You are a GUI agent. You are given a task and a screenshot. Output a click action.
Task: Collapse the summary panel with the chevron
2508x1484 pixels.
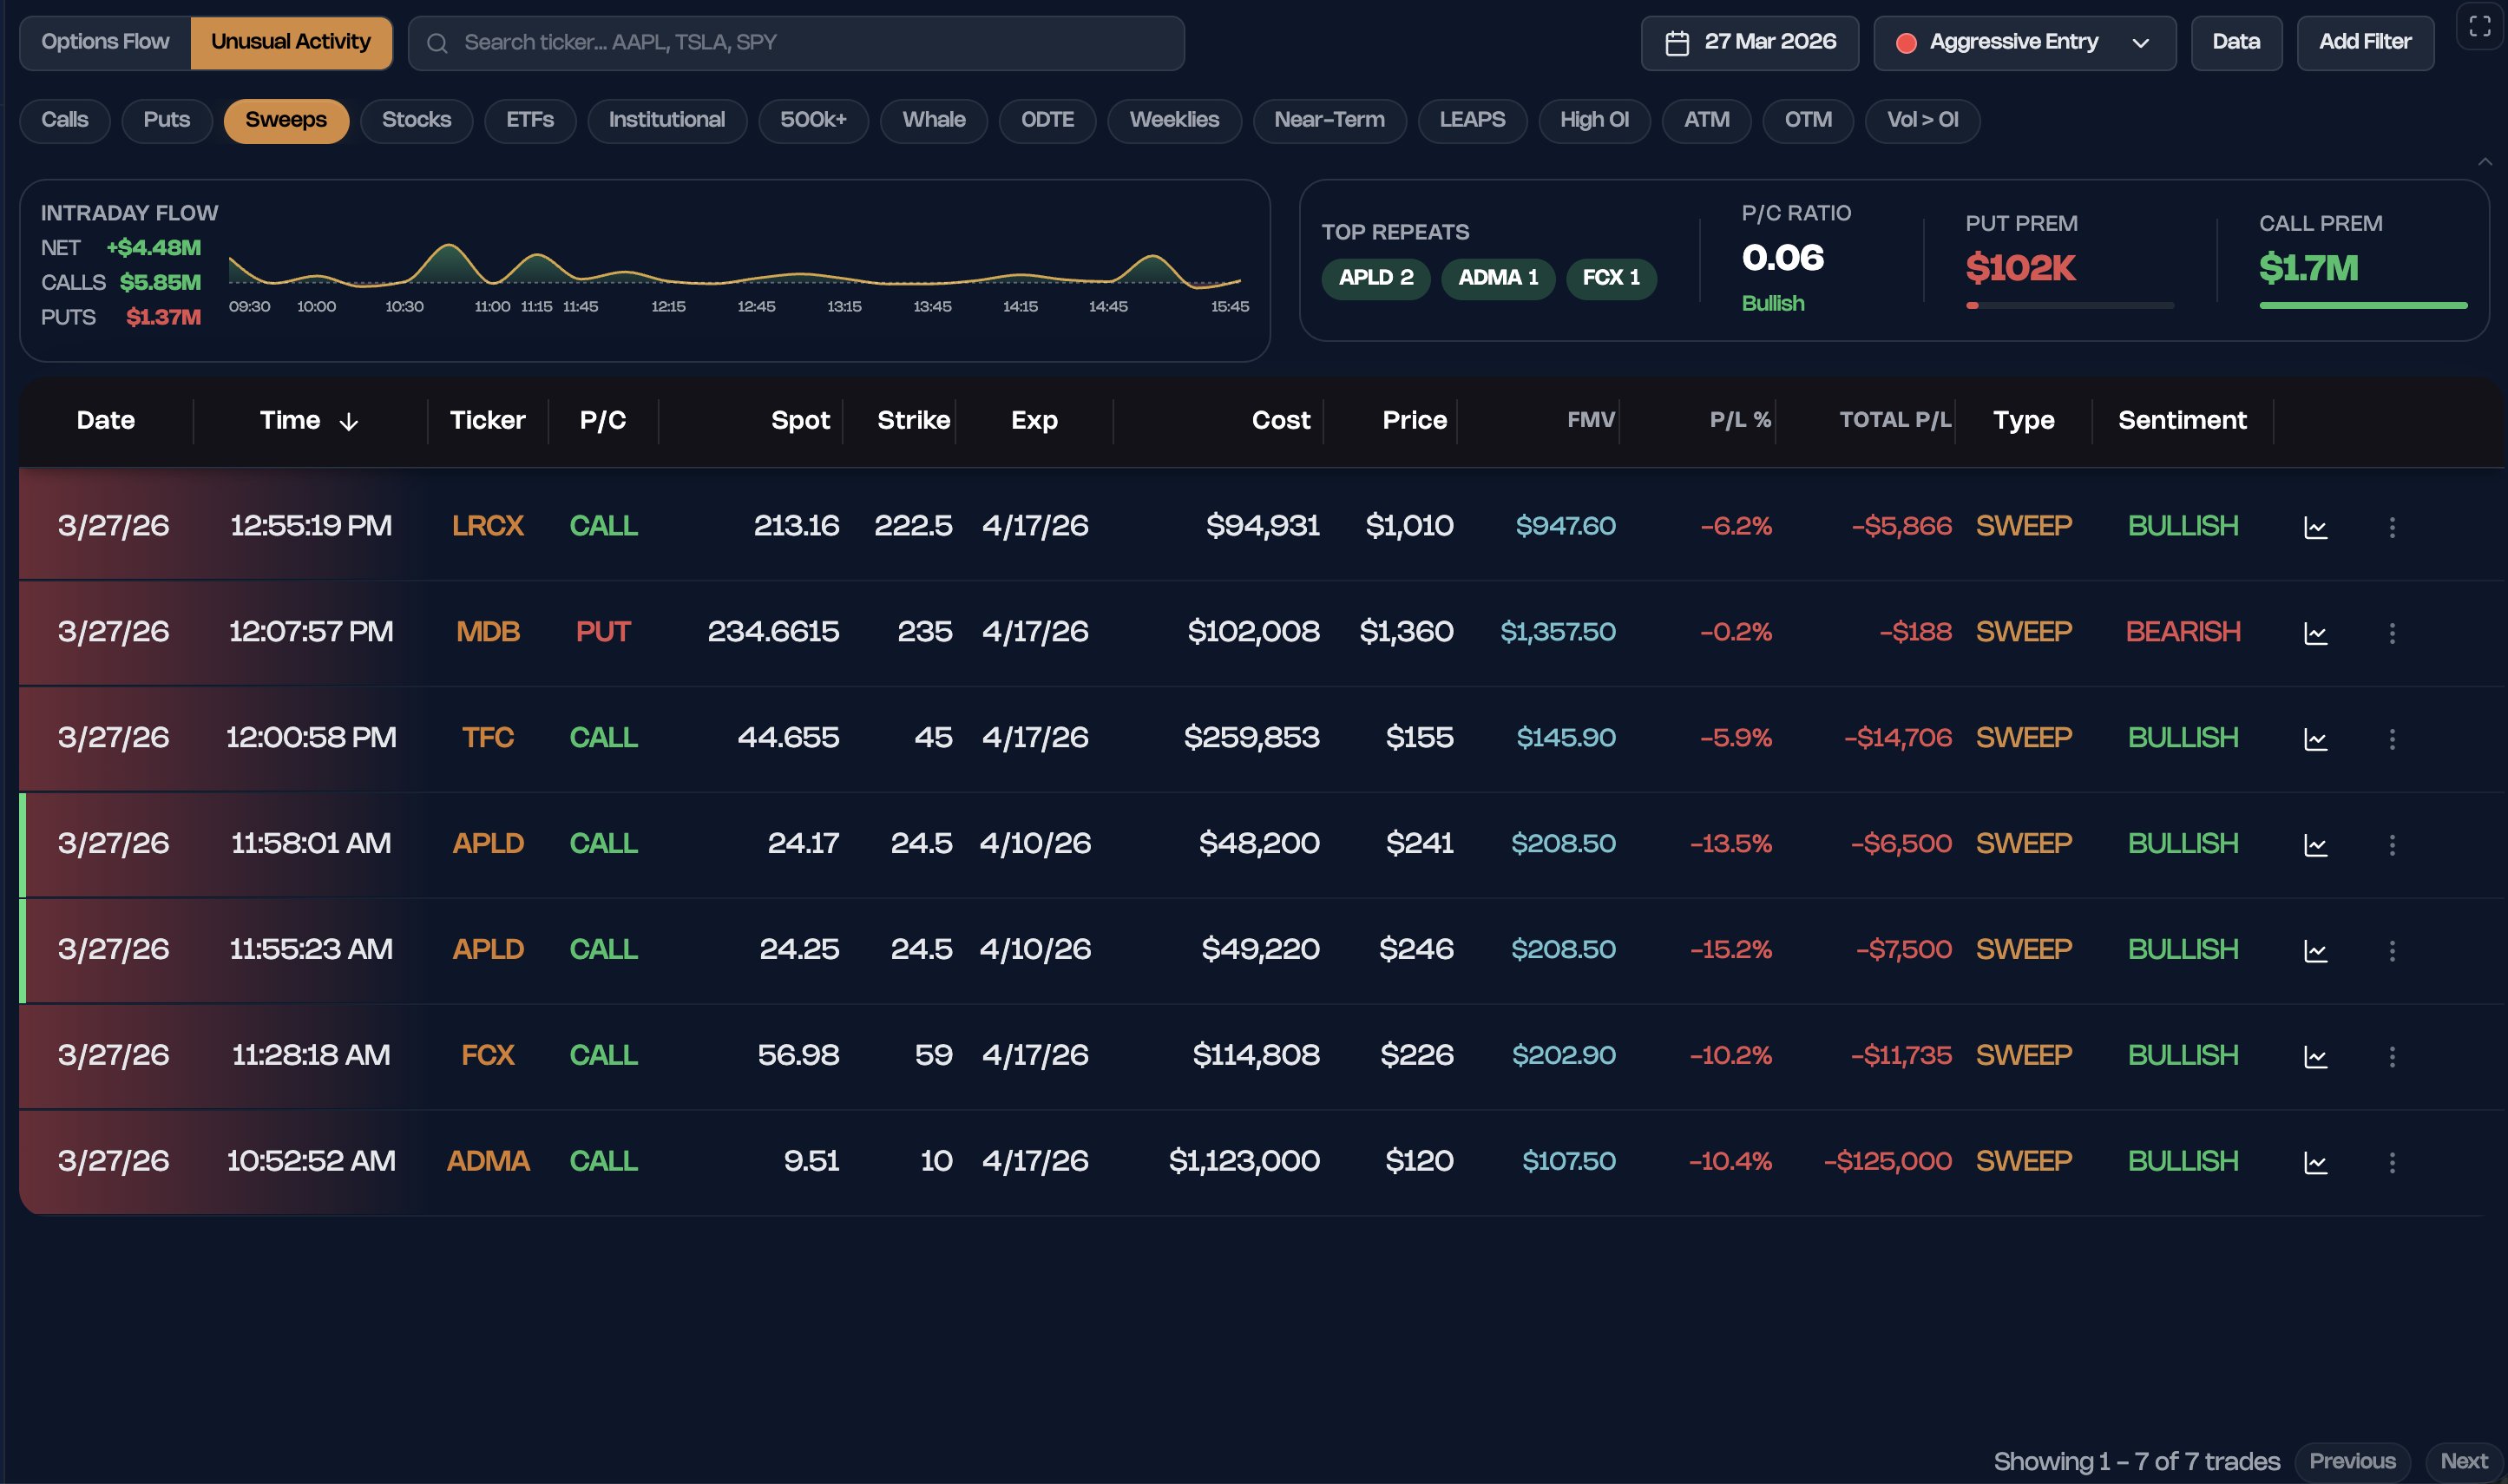pos(2484,162)
